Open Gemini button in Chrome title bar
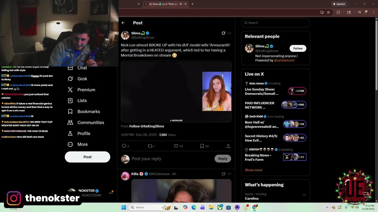The height and width of the screenshot is (212, 378). (x=339, y=4)
